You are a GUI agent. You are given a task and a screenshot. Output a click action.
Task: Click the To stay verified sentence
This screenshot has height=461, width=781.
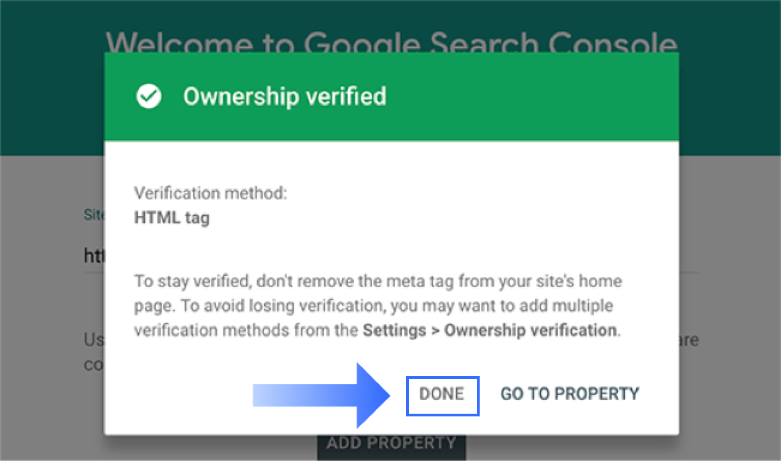point(378,281)
